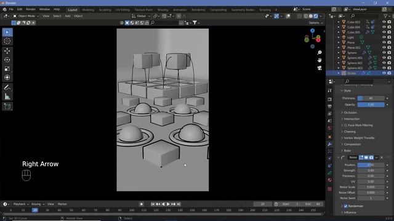394x221 pixels.
Task: Toggle Noise modifier render visibility
Action: 371,157
